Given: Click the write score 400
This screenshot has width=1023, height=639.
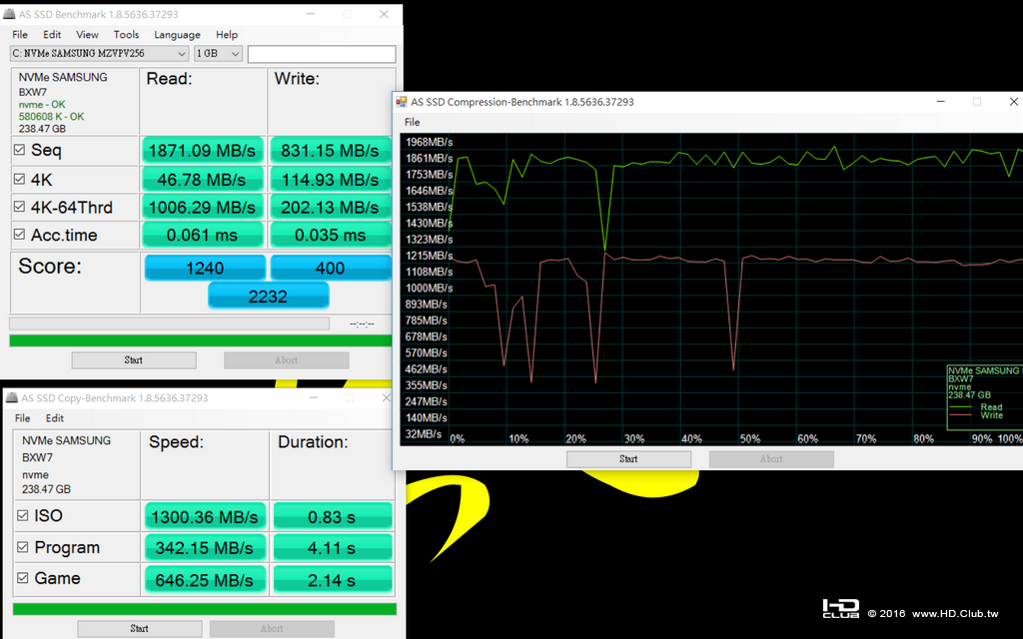Looking at the screenshot, I should click(330, 268).
